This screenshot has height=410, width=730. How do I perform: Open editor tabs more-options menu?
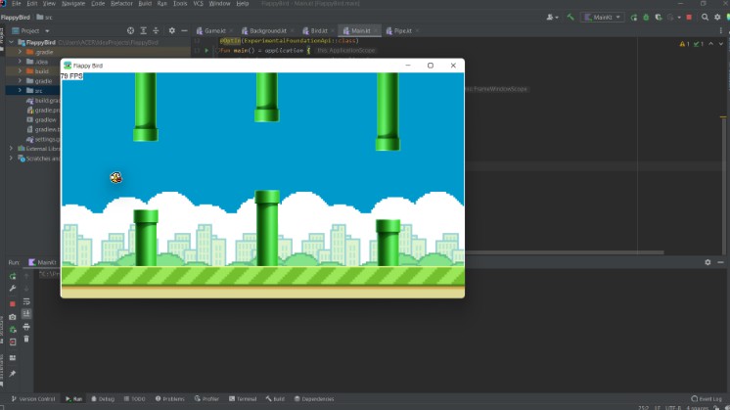tap(721, 30)
